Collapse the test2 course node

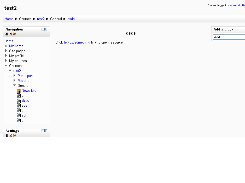tap(10, 71)
